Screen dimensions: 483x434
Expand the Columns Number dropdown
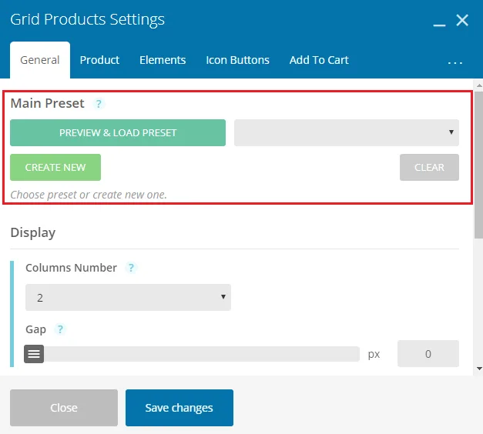tap(128, 297)
